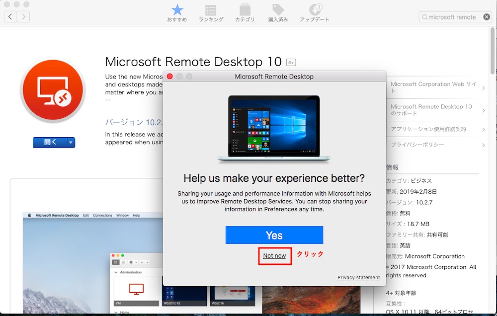Expand the truncated description ellipsis
The image size is (497, 316).
pyautogui.click(x=108, y=99)
